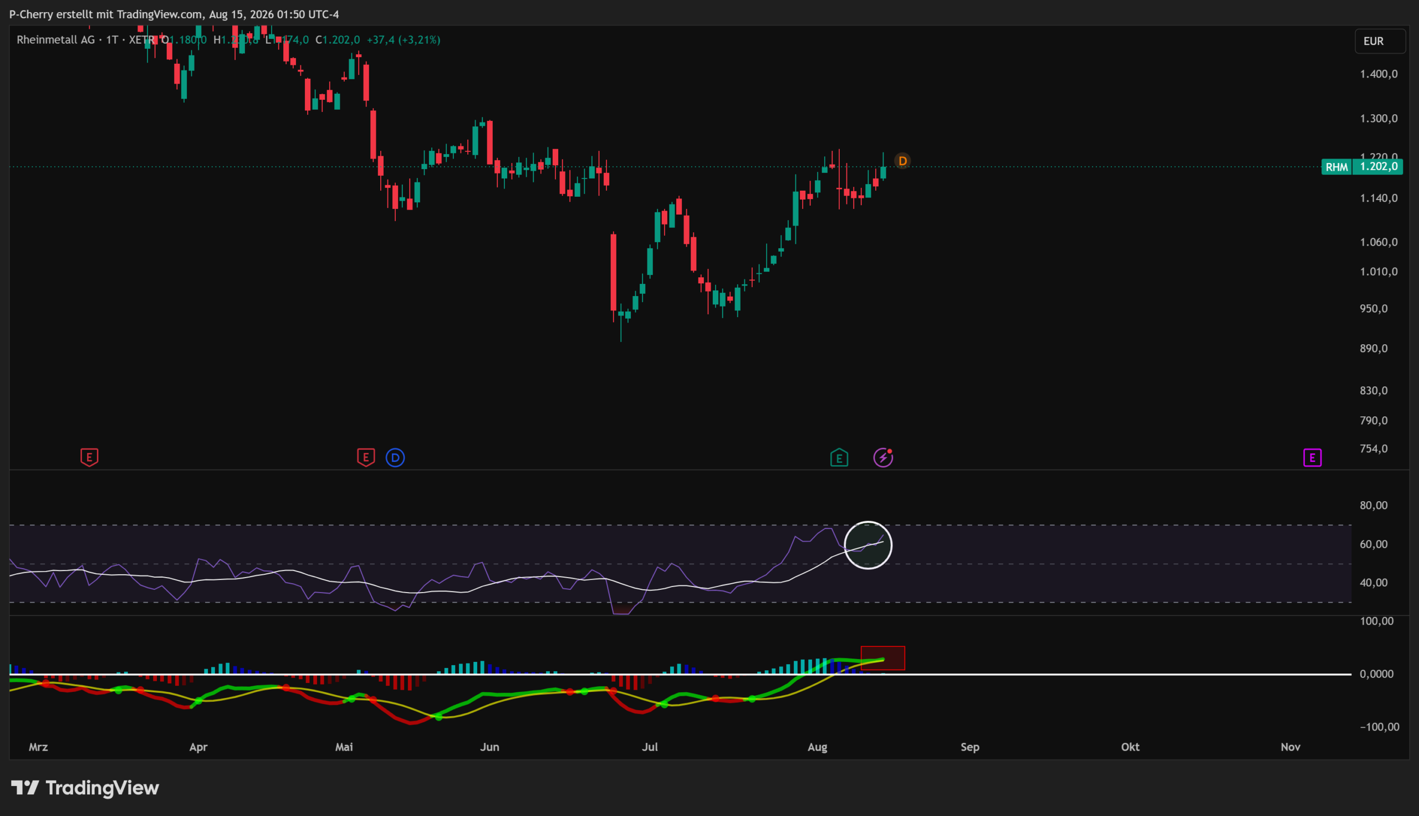Click the 'Okt' label on the time axis

pos(1130,747)
